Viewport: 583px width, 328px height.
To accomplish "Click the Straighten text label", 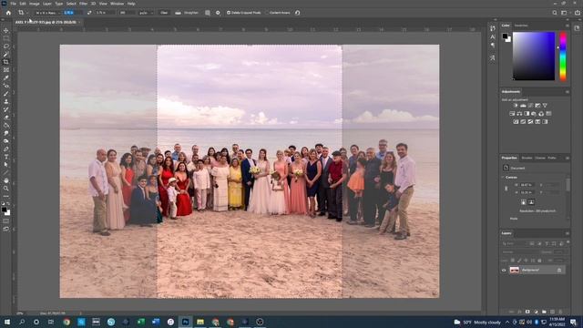I will [x=191, y=13].
